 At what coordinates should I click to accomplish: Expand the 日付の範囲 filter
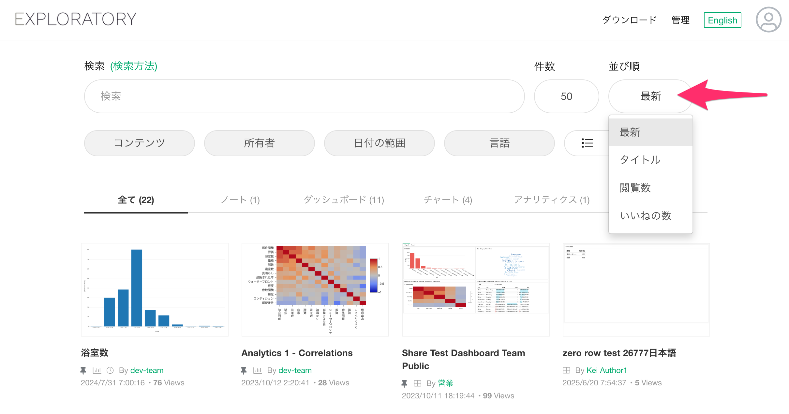[380, 143]
